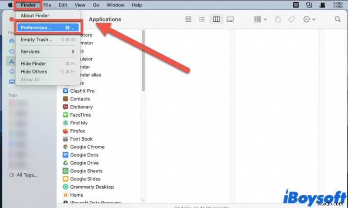Select the 'Google Chrome' row text

coord(87,147)
